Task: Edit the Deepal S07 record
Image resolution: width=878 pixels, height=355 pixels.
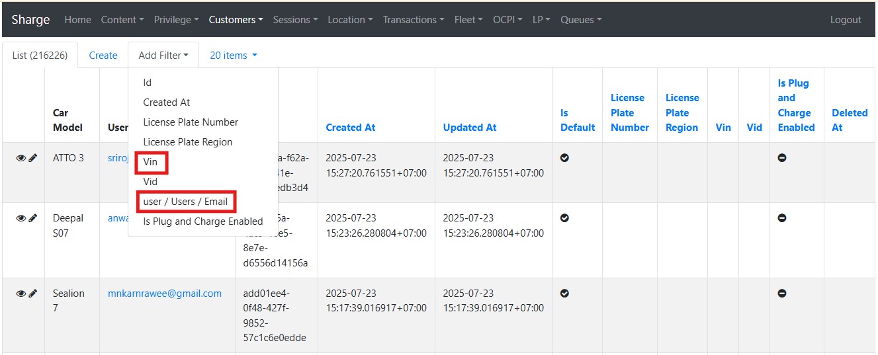Action: click(x=33, y=218)
